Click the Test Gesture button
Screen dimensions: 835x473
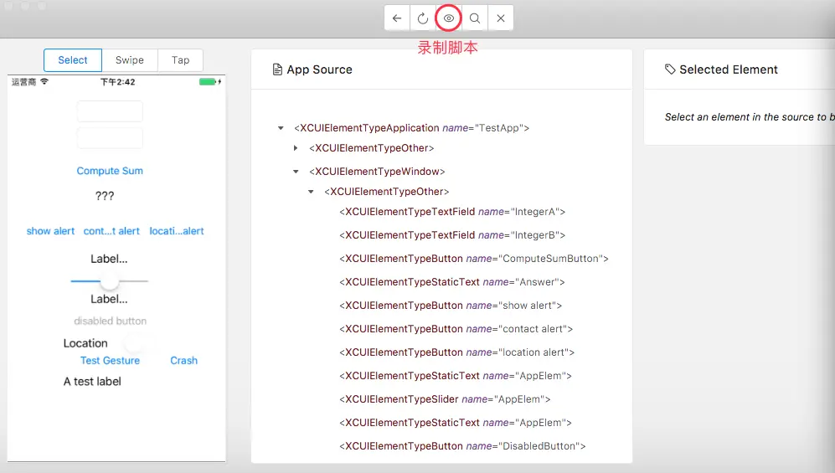pyautogui.click(x=110, y=360)
